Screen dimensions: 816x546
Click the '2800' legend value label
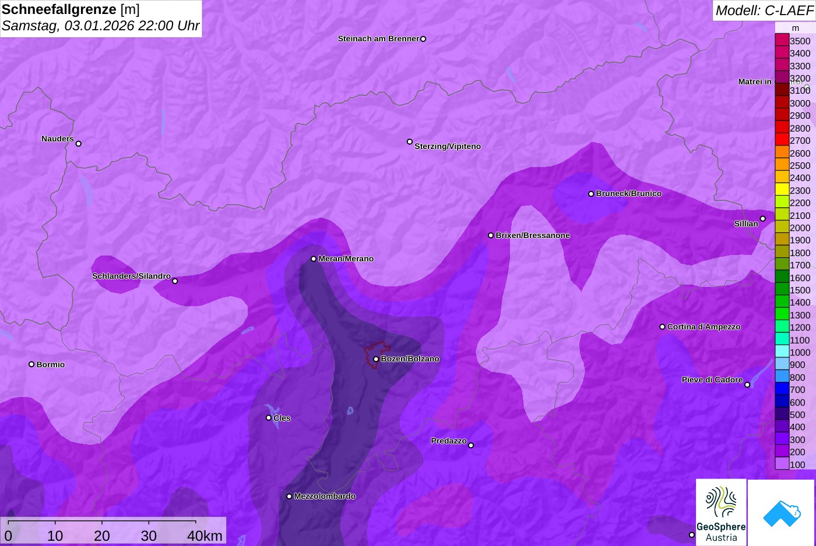tap(800, 128)
